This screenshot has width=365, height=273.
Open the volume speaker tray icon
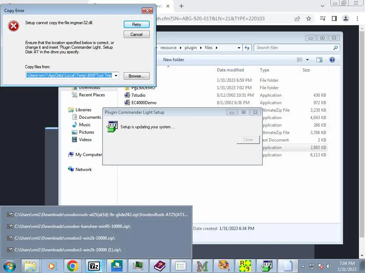click(329, 266)
